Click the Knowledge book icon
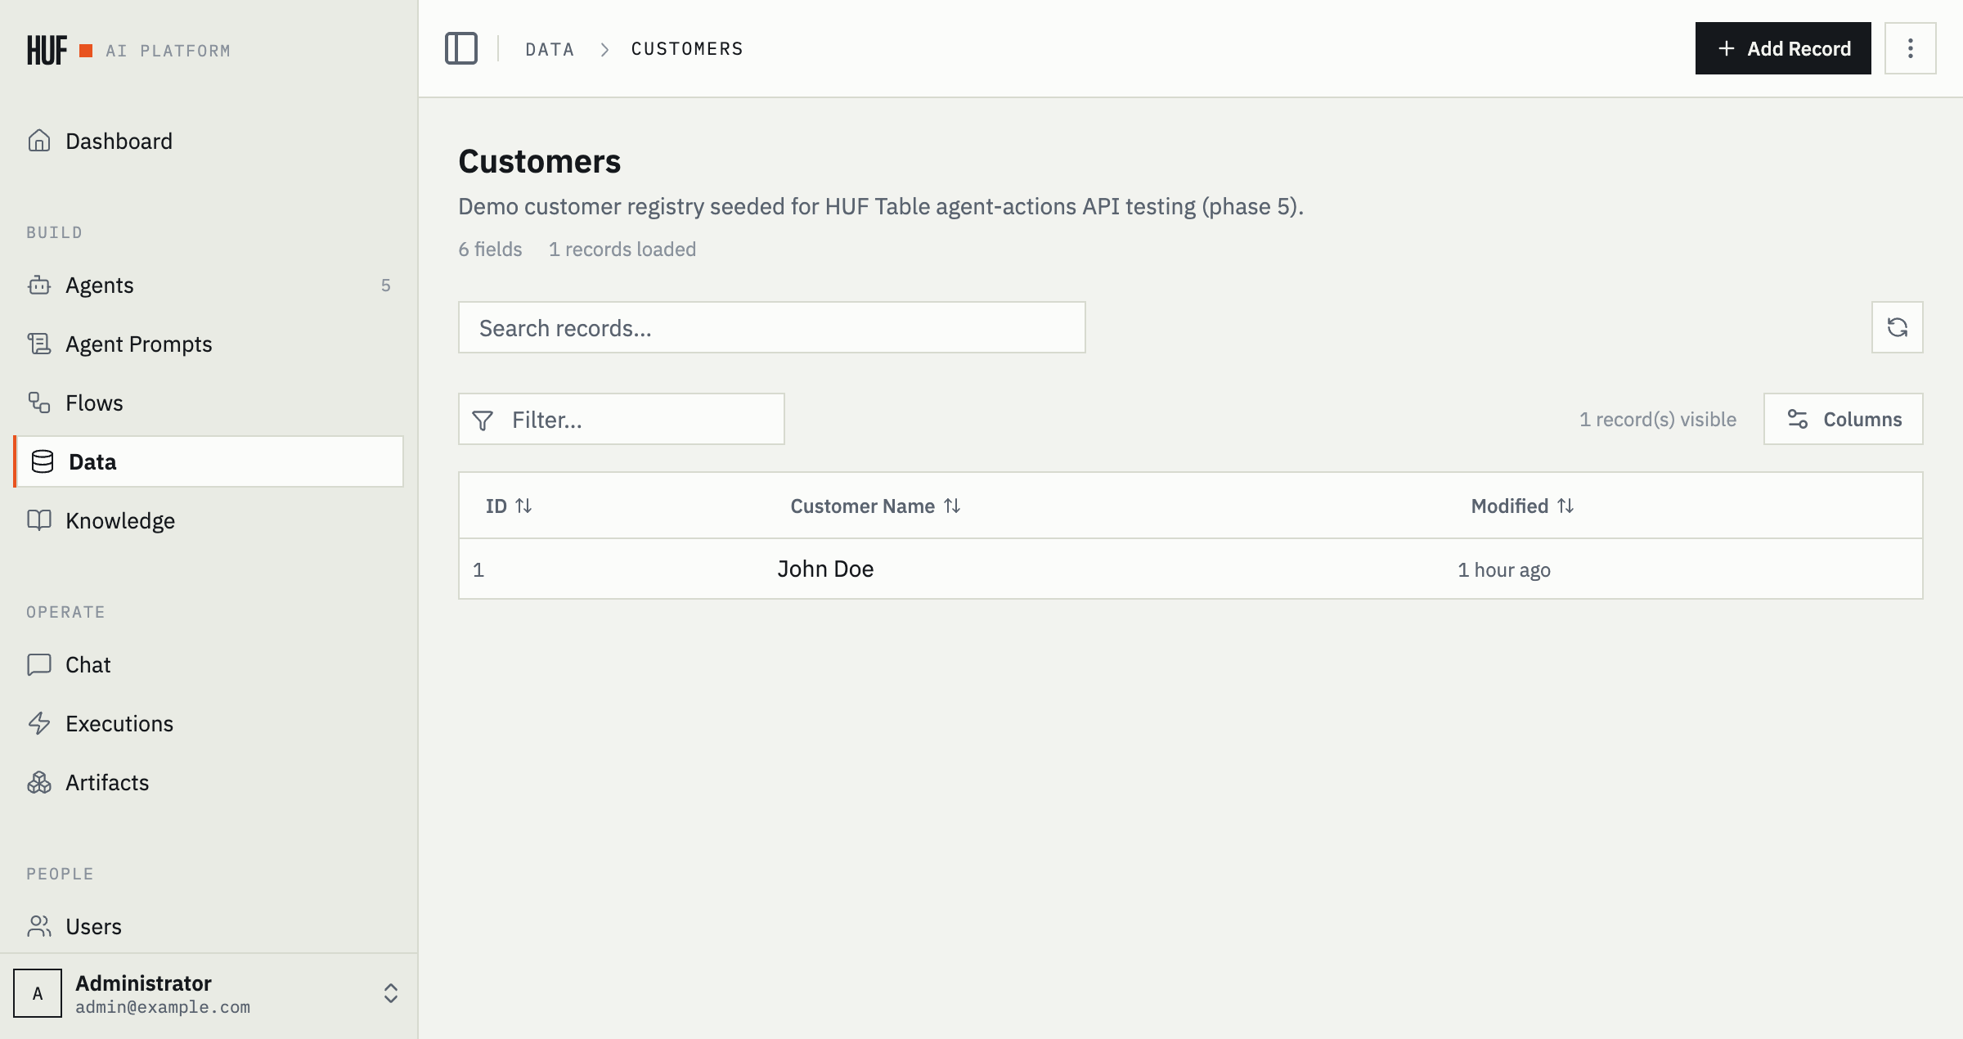Screen dimensions: 1963x1039 (39, 520)
